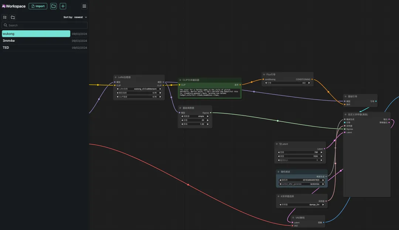Click the Workspace unicorn logo
The image size is (399, 230).
(x=4, y=6)
